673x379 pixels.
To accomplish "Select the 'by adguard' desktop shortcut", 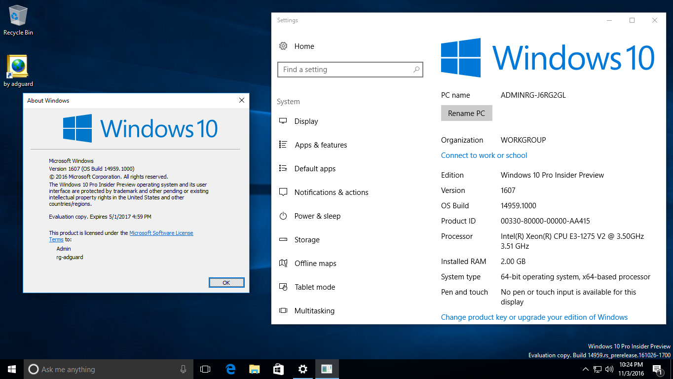I will coord(18,71).
